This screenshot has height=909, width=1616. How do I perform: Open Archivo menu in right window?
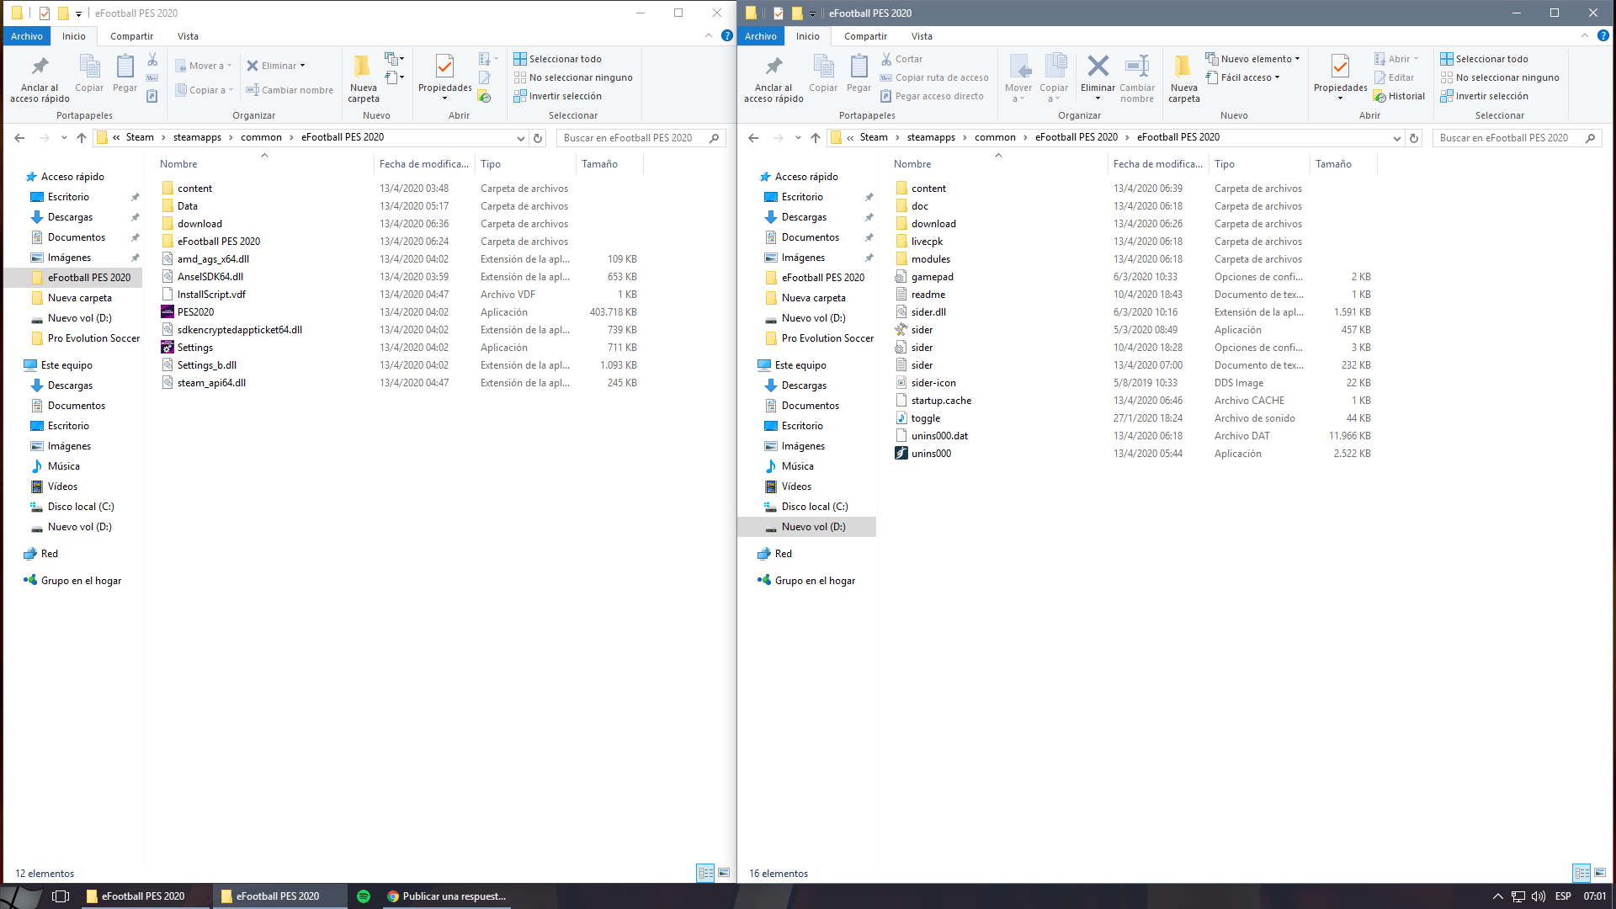(x=761, y=36)
